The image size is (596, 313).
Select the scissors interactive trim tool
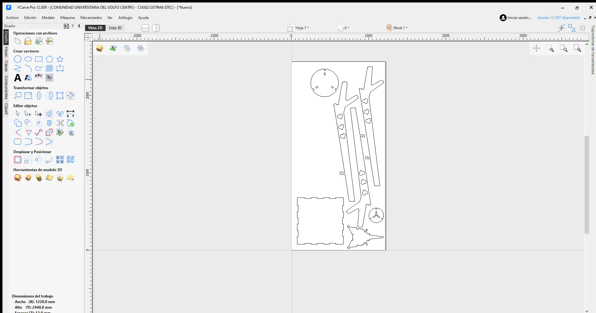coord(60,123)
